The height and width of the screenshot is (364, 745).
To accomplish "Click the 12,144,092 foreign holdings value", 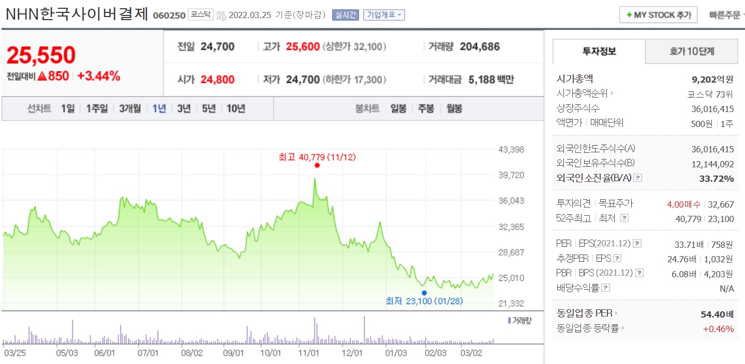I will click(x=712, y=164).
